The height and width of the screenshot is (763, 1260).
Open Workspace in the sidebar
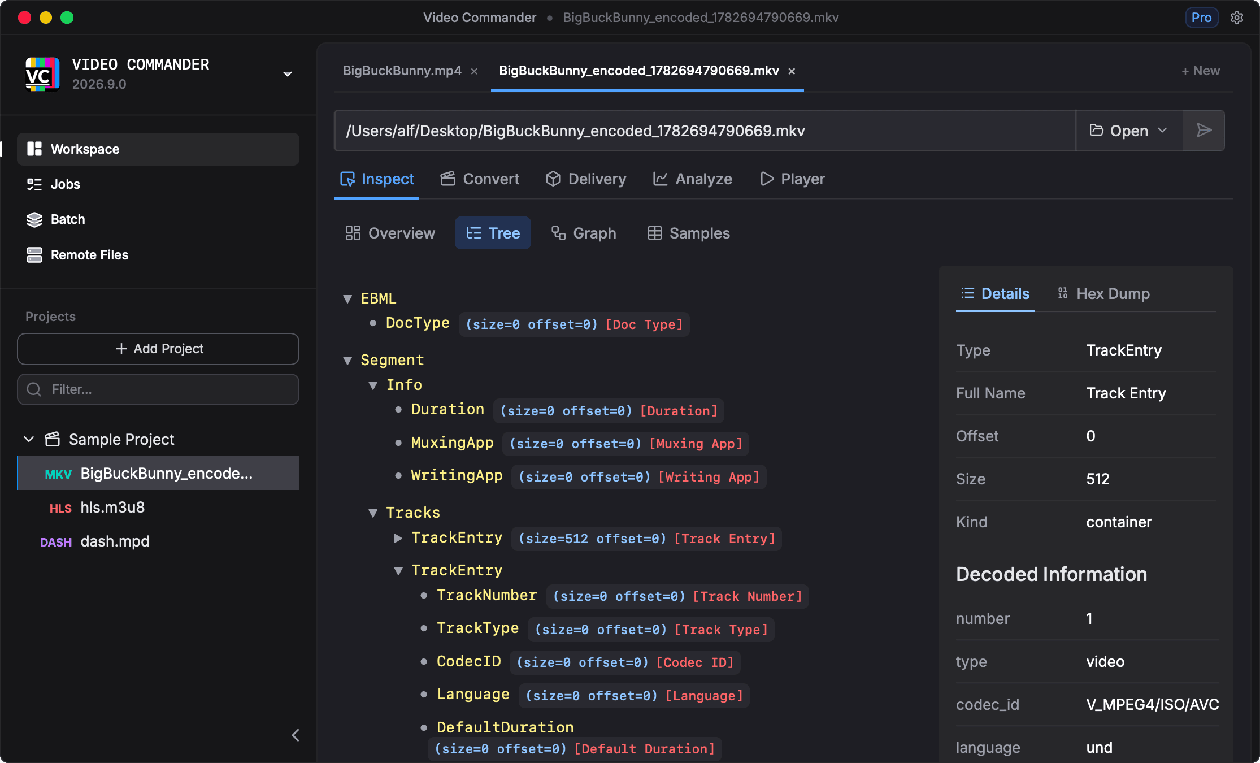(158, 149)
